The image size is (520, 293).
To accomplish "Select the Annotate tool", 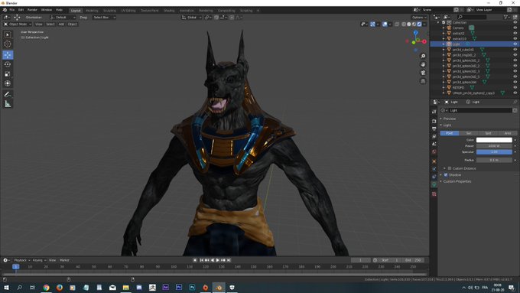I will pyautogui.click(x=8, y=95).
